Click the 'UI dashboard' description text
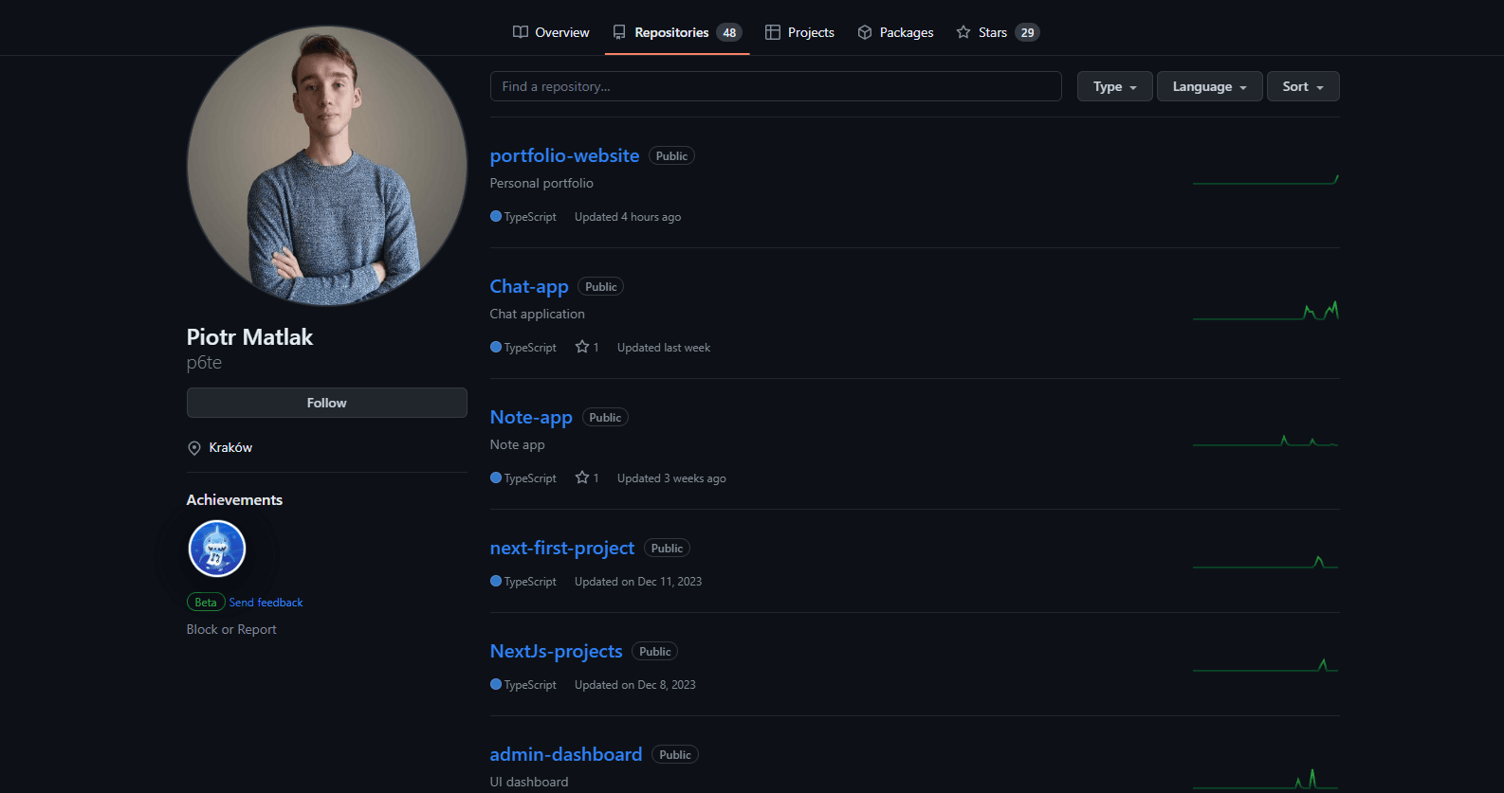This screenshot has height=793, width=1504. (529, 782)
